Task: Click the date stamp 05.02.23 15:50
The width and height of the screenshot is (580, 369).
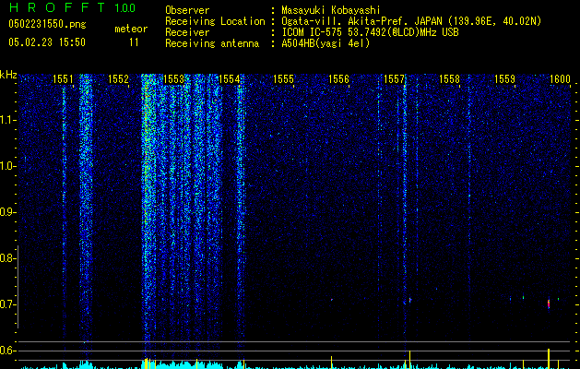Action: [x=47, y=42]
